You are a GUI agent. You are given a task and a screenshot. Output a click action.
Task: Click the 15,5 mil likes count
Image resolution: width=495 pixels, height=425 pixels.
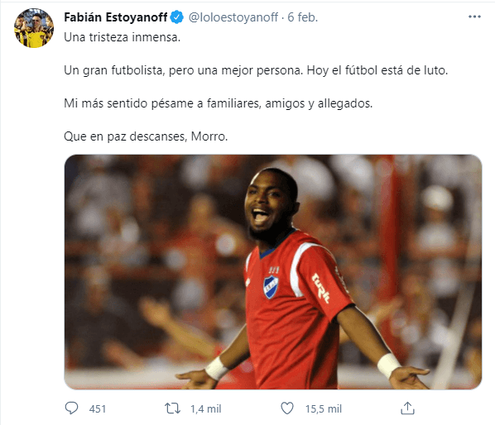tap(324, 409)
